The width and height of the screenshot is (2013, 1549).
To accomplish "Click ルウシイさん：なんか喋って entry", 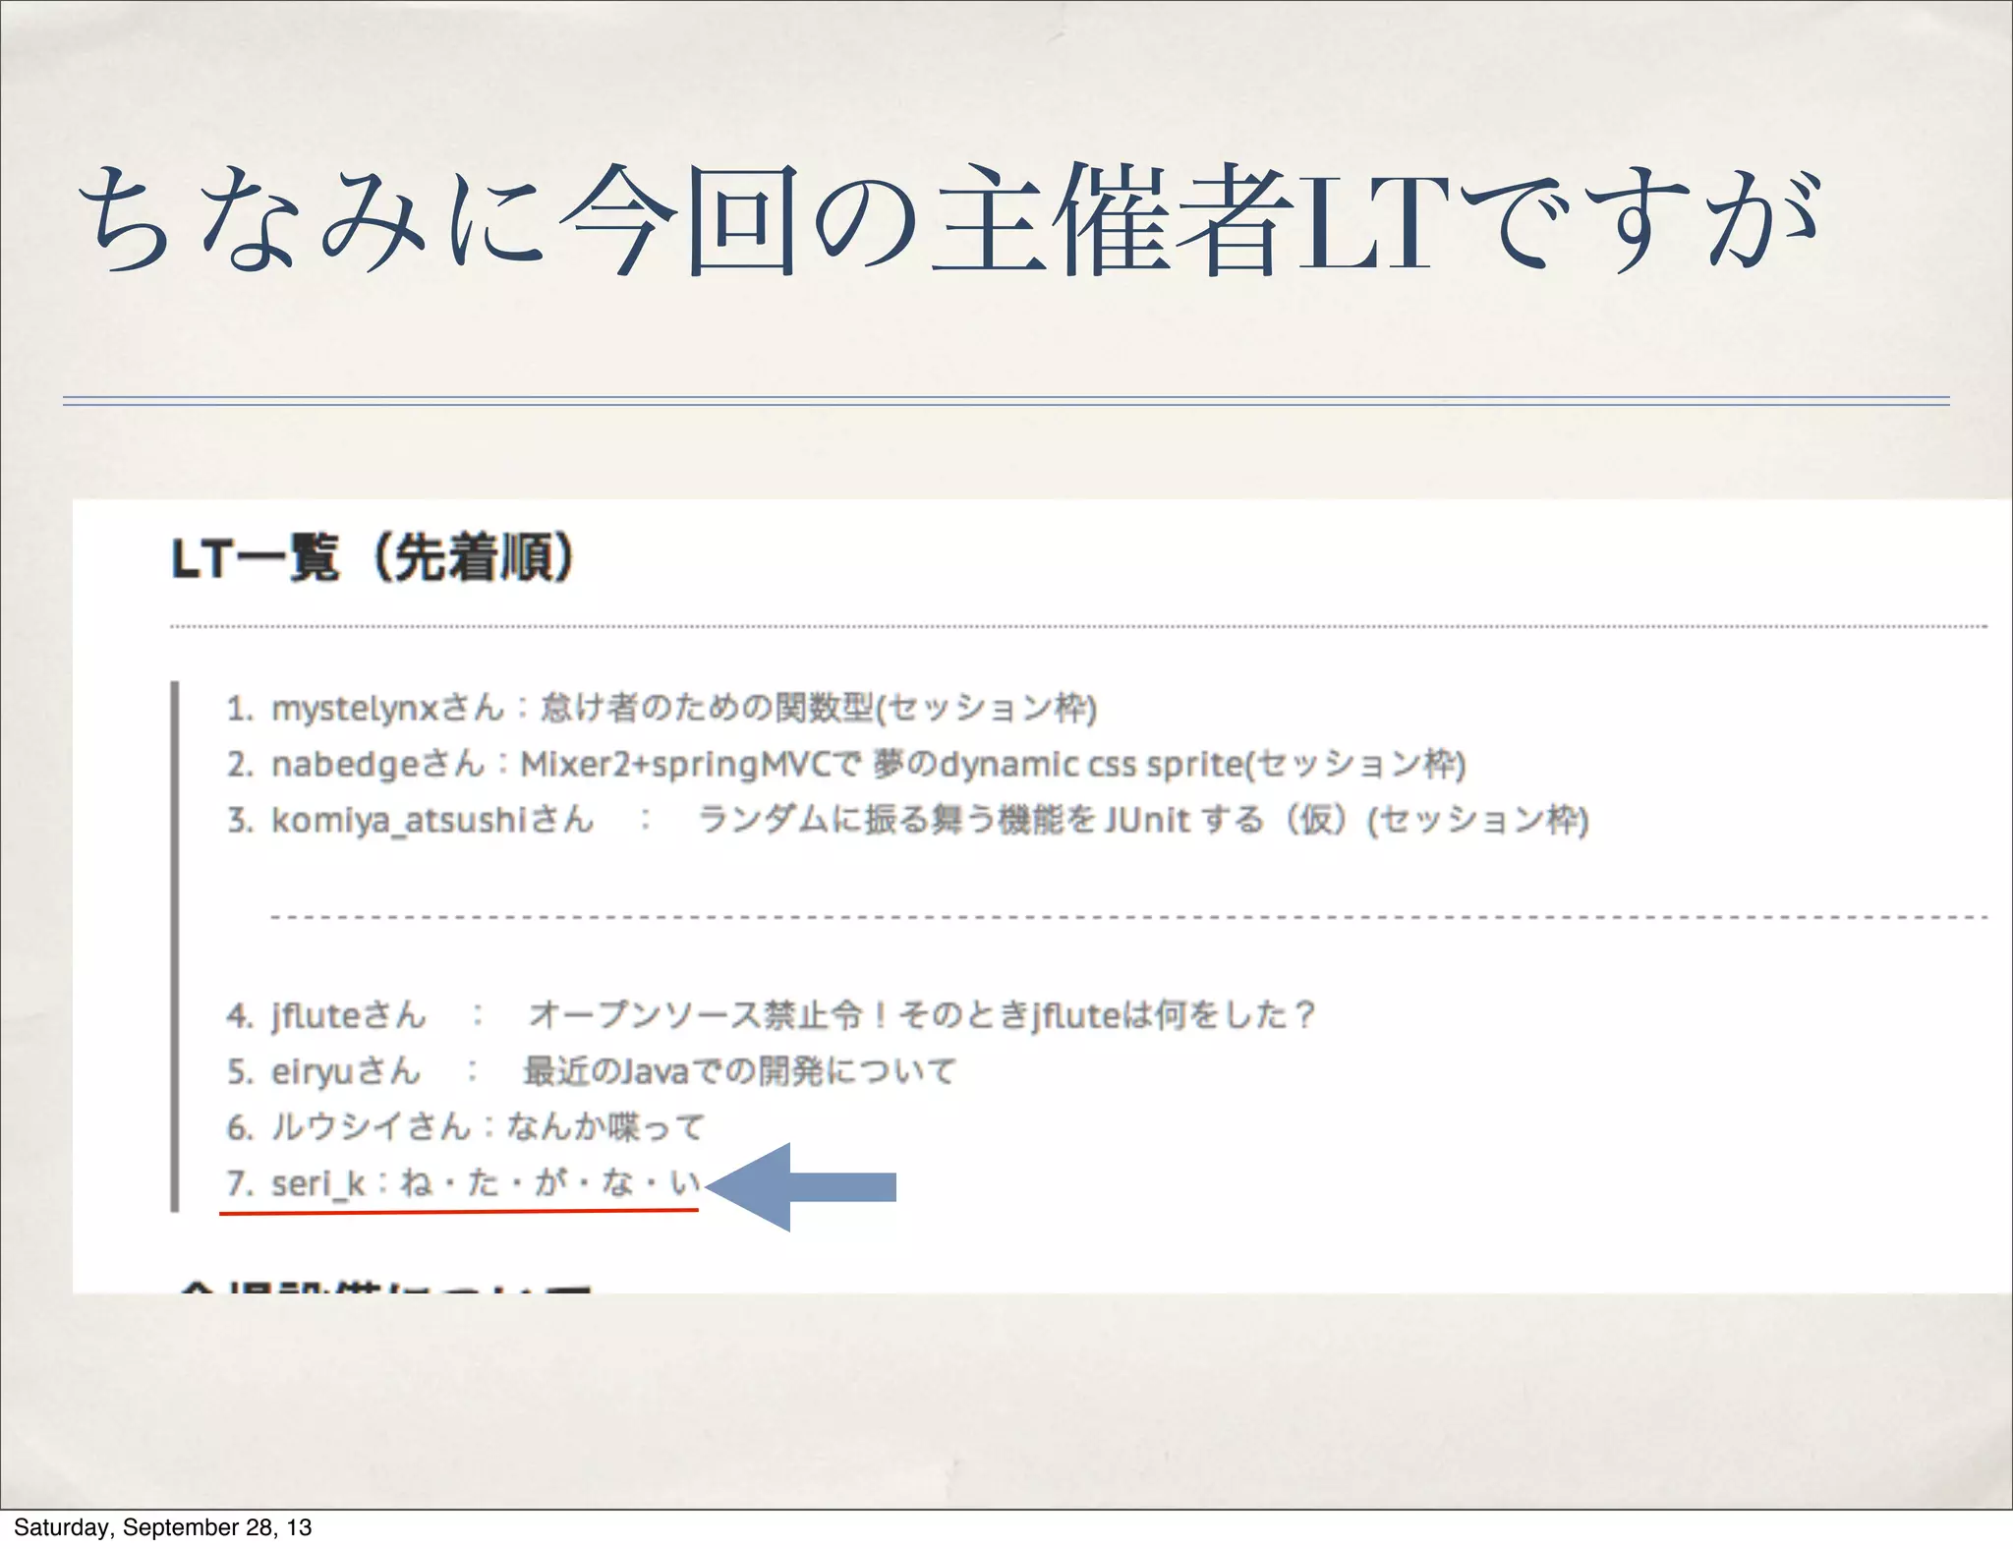I will click(466, 1126).
